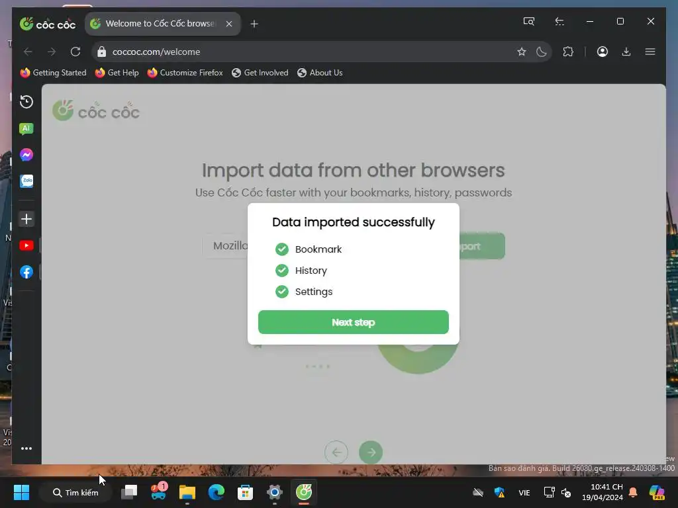Image resolution: width=678 pixels, height=508 pixels.
Task: Open the Mozilla browser dropdown
Action: [x=225, y=246]
